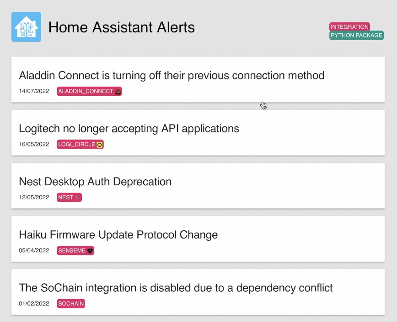Viewport: 397px width, 322px height.
Task: Click the yellow Logi Circle icon in tag
Action: pos(100,145)
